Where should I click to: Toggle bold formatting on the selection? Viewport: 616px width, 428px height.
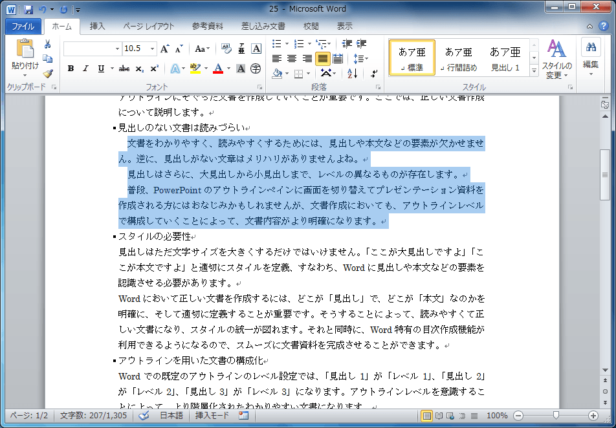[x=71, y=67]
